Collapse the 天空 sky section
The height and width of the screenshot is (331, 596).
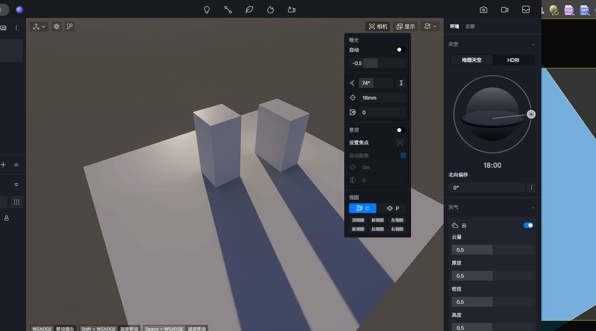pyautogui.click(x=533, y=44)
